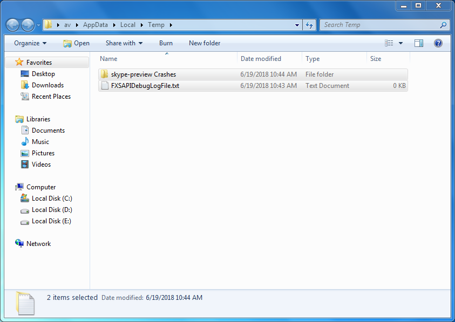The height and width of the screenshot is (322, 455).
Task: Select the skype-preview Crashes folder icon
Action: (105, 74)
